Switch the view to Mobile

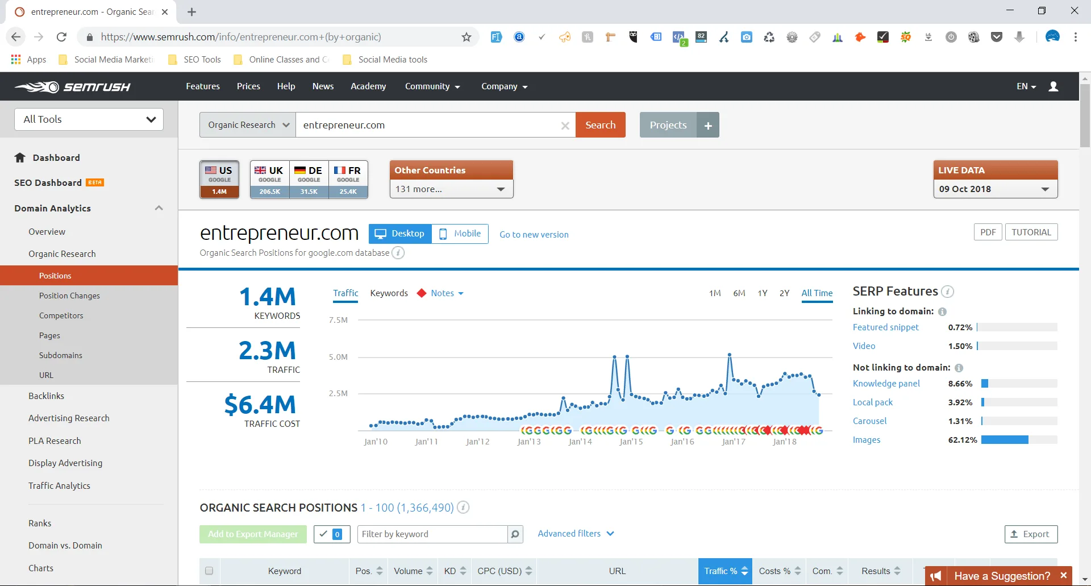click(x=460, y=233)
